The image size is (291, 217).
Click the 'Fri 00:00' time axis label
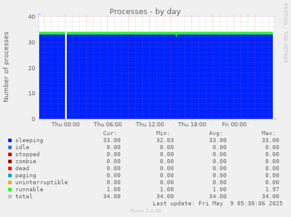(x=234, y=125)
